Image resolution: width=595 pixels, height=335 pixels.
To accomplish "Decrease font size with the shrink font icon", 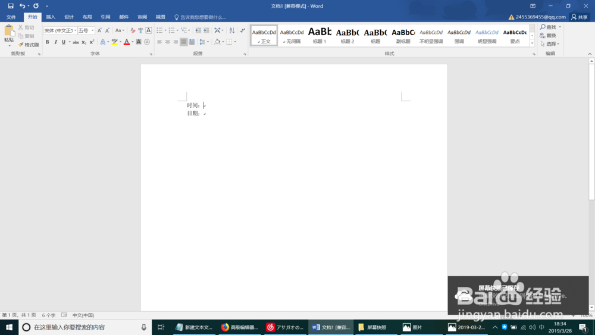I will pyautogui.click(x=107, y=30).
